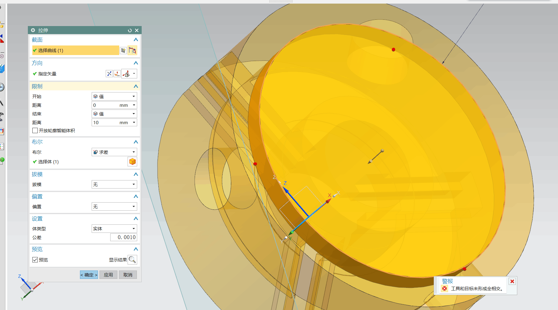Click the hammer tool icon in left sidebar
558x310 pixels.
1,117
